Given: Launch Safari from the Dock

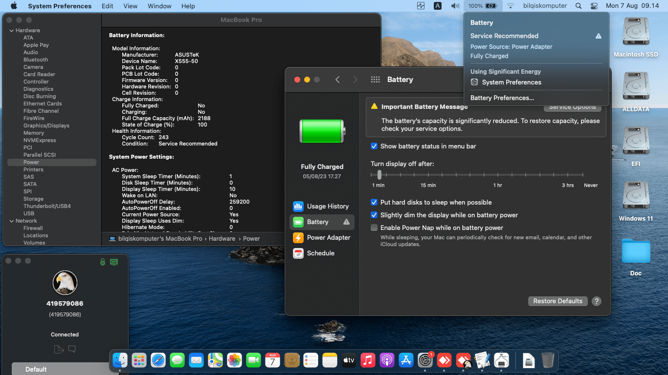Looking at the screenshot, I should click(x=158, y=360).
